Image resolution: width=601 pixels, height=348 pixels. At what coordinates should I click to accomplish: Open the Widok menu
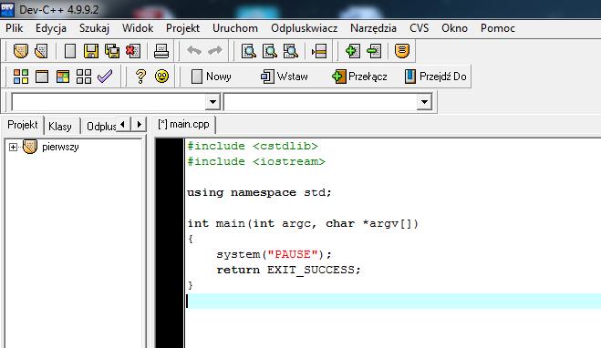[x=138, y=28]
